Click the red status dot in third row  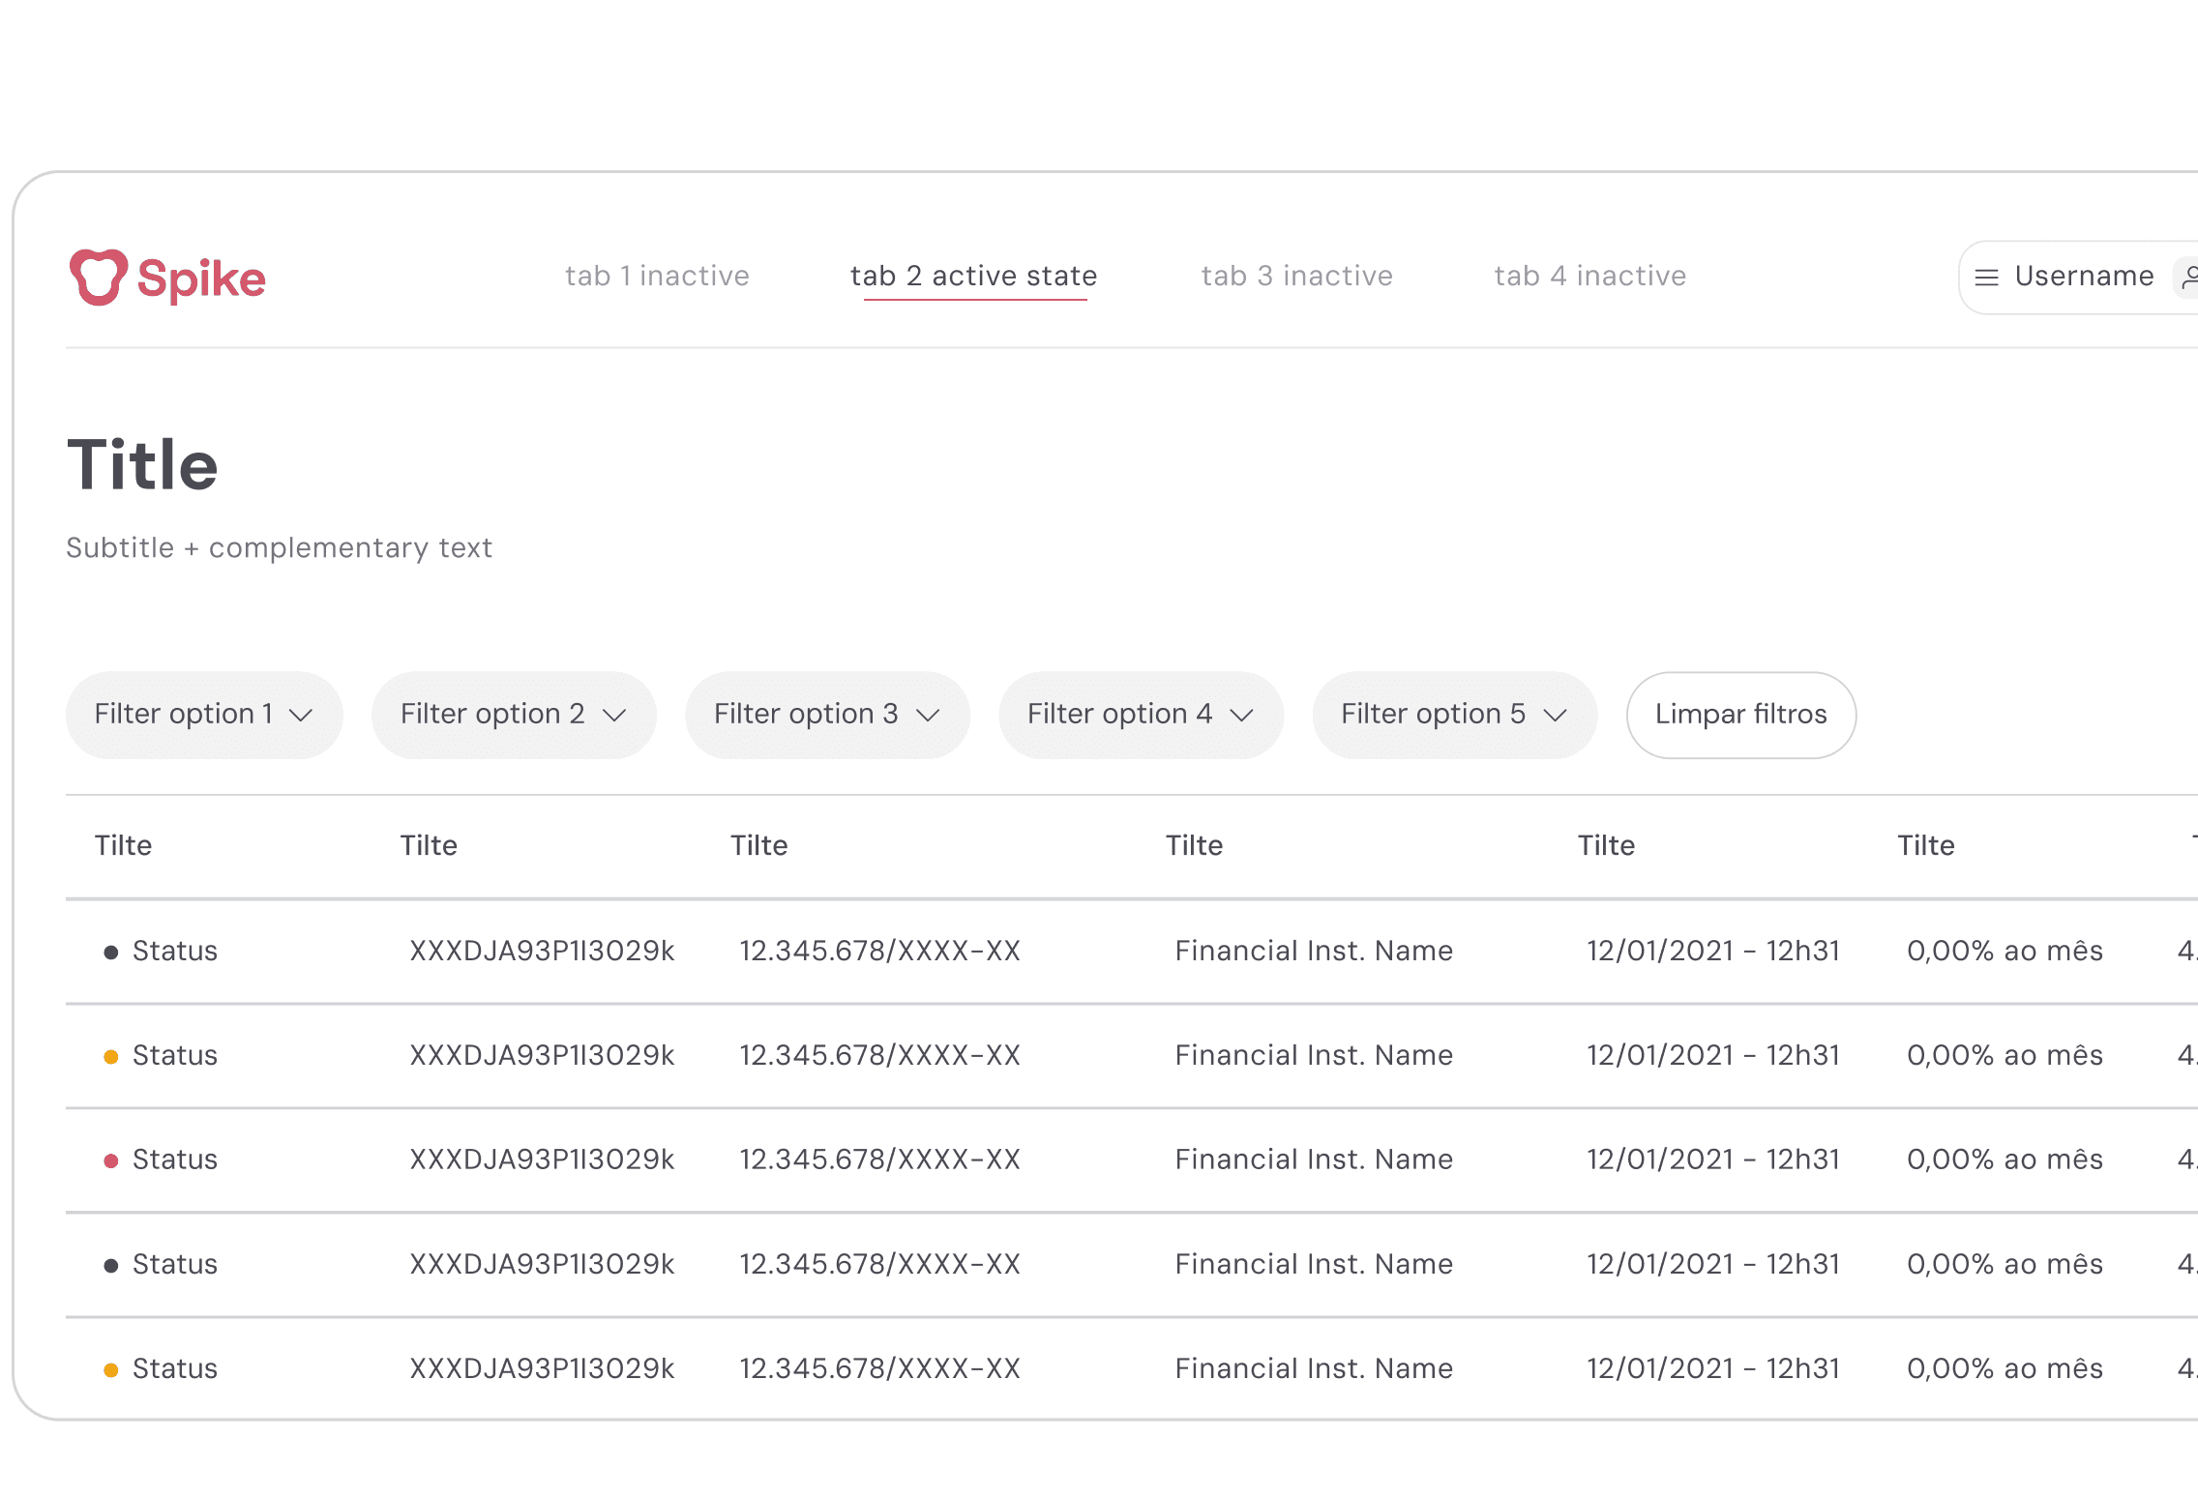click(111, 1160)
